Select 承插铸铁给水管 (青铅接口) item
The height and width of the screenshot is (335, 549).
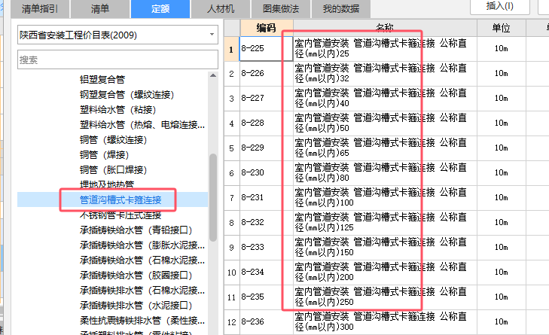[136, 230]
